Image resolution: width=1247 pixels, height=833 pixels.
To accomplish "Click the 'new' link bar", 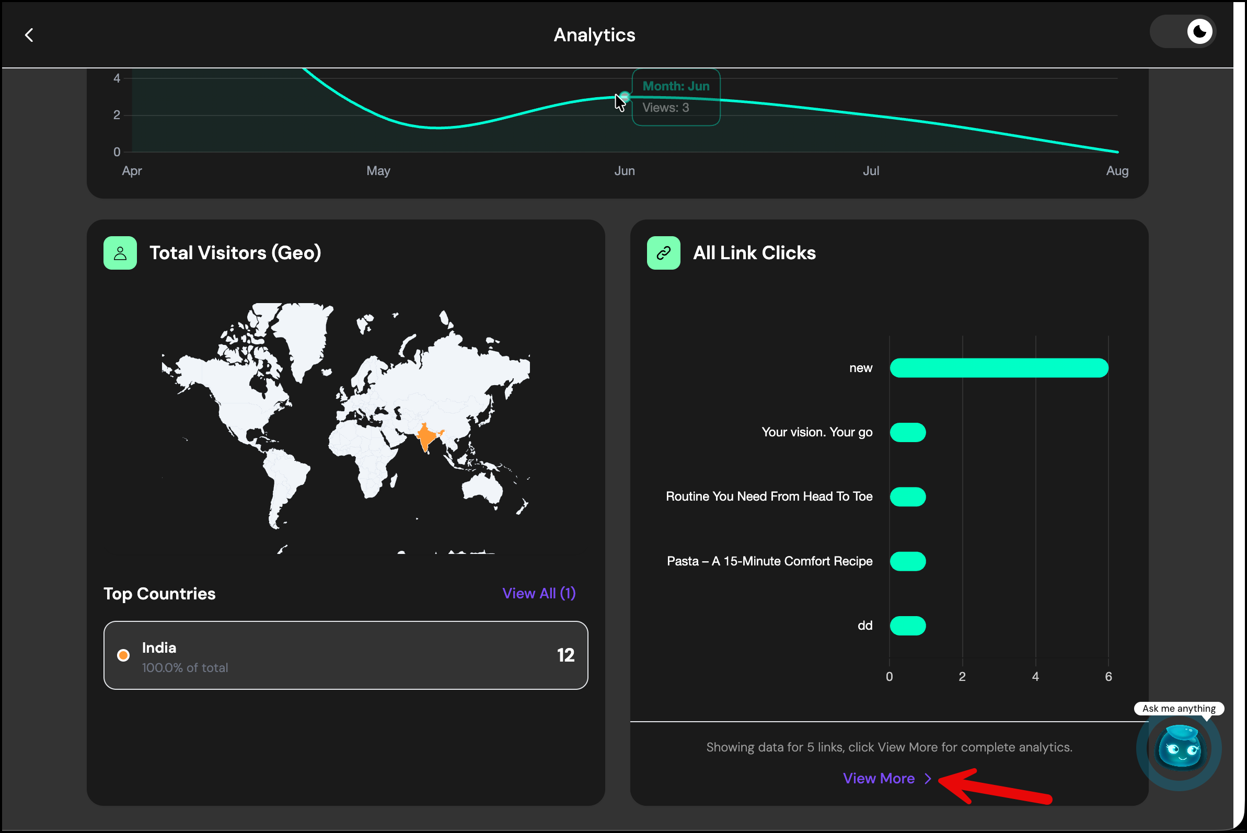I will [x=999, y=367].
